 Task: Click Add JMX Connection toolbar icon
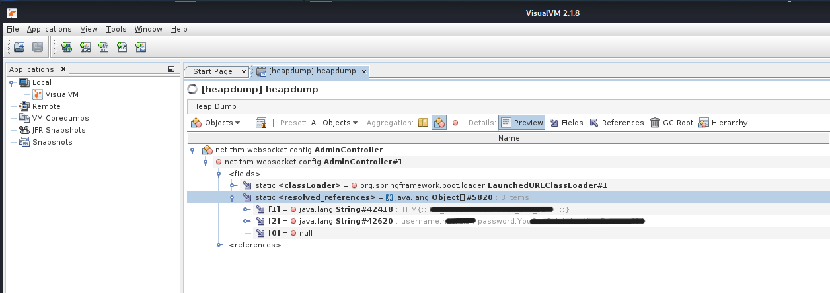tap(85, 47)
